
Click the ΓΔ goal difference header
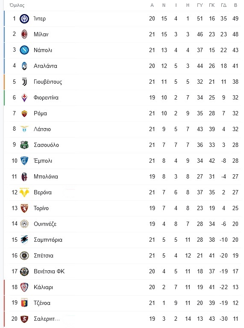[223, 5]
